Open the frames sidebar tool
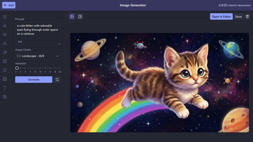The image size is (253, 142). (x=5, y=61)
